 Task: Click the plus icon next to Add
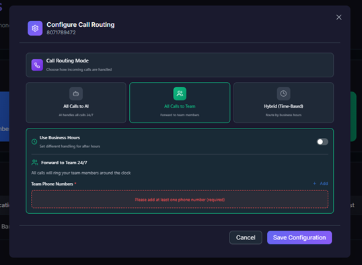click(x=314, y=184)
